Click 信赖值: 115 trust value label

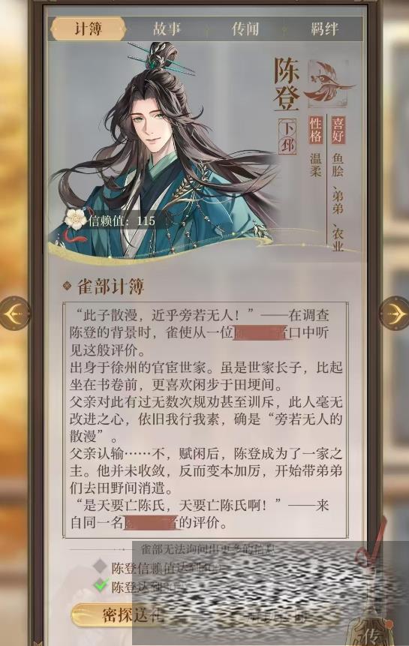(122, 221)
